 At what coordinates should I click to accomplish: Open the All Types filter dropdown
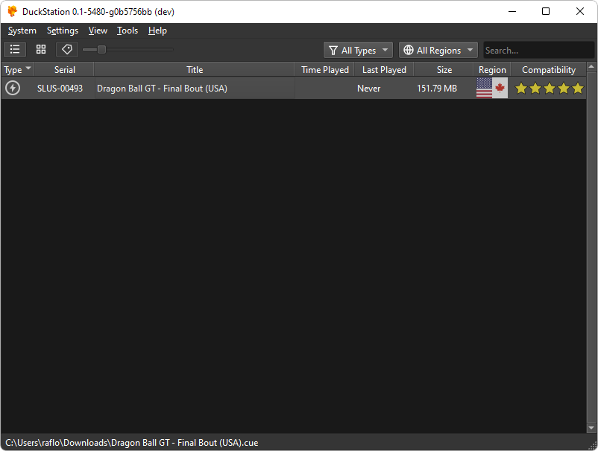(358, 51)
